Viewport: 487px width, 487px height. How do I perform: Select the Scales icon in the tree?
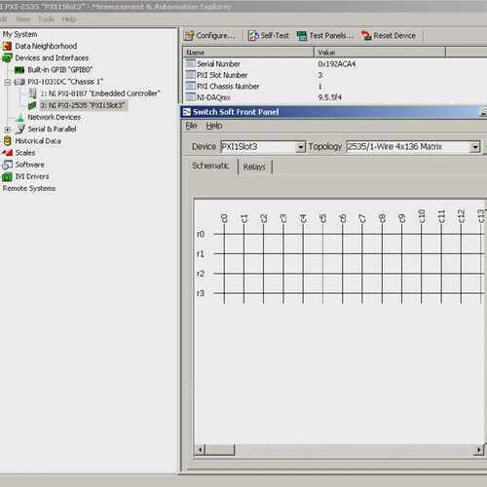click(x=8, y=153)
